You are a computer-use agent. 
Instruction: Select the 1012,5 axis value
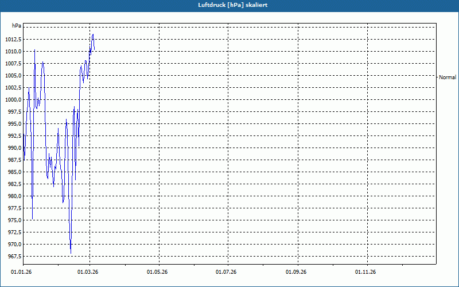[13, 40]
